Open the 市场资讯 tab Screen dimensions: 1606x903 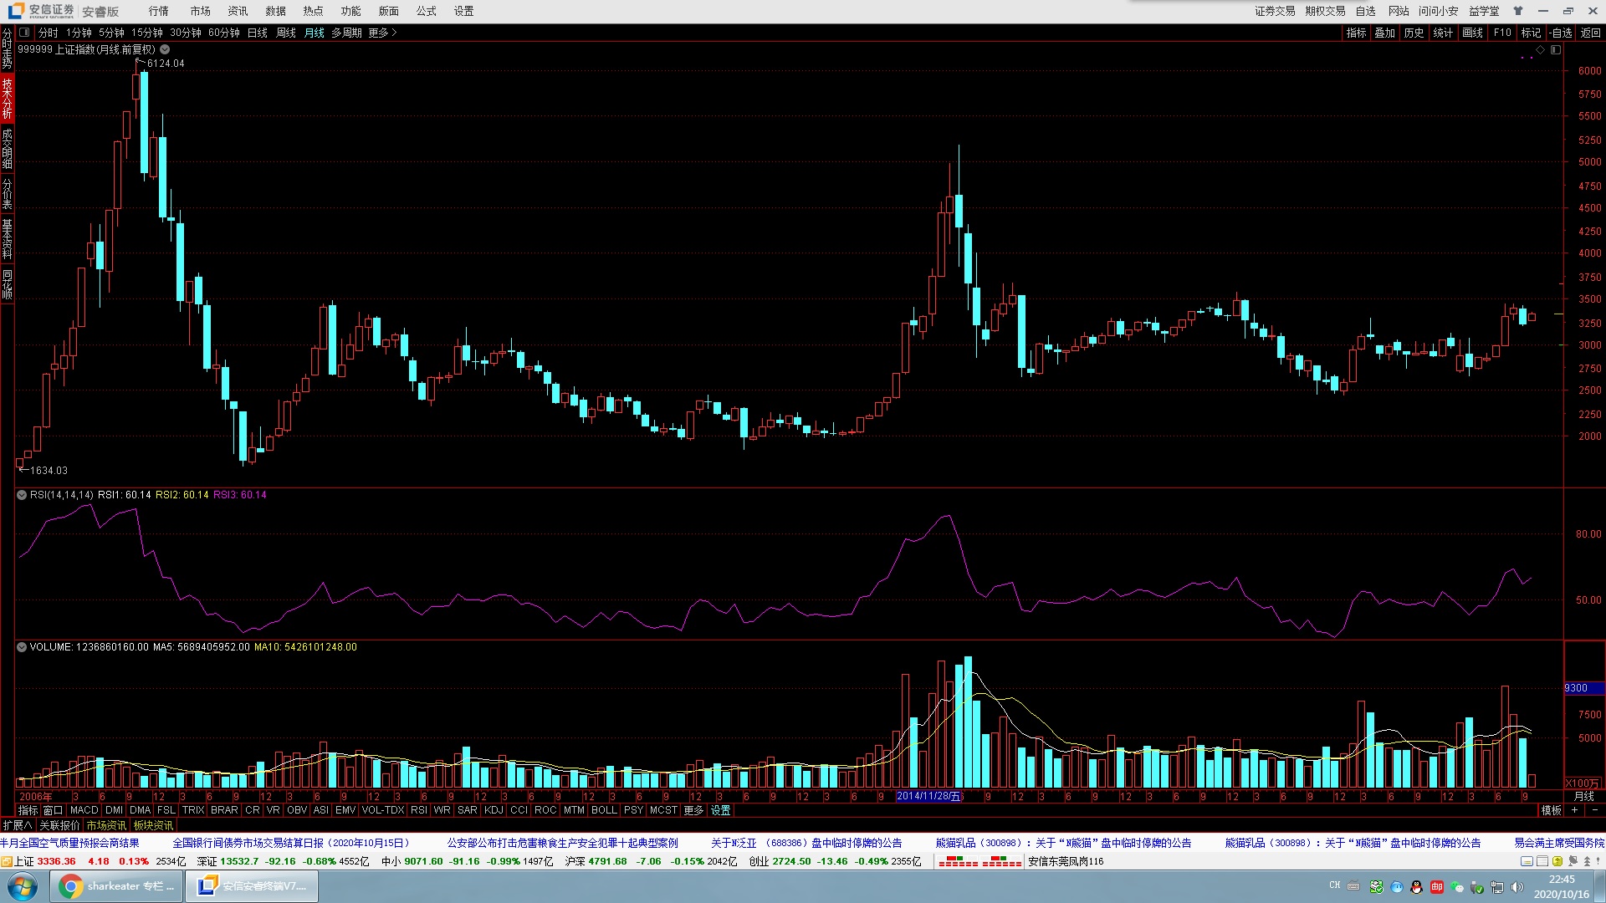click(106, 825)
